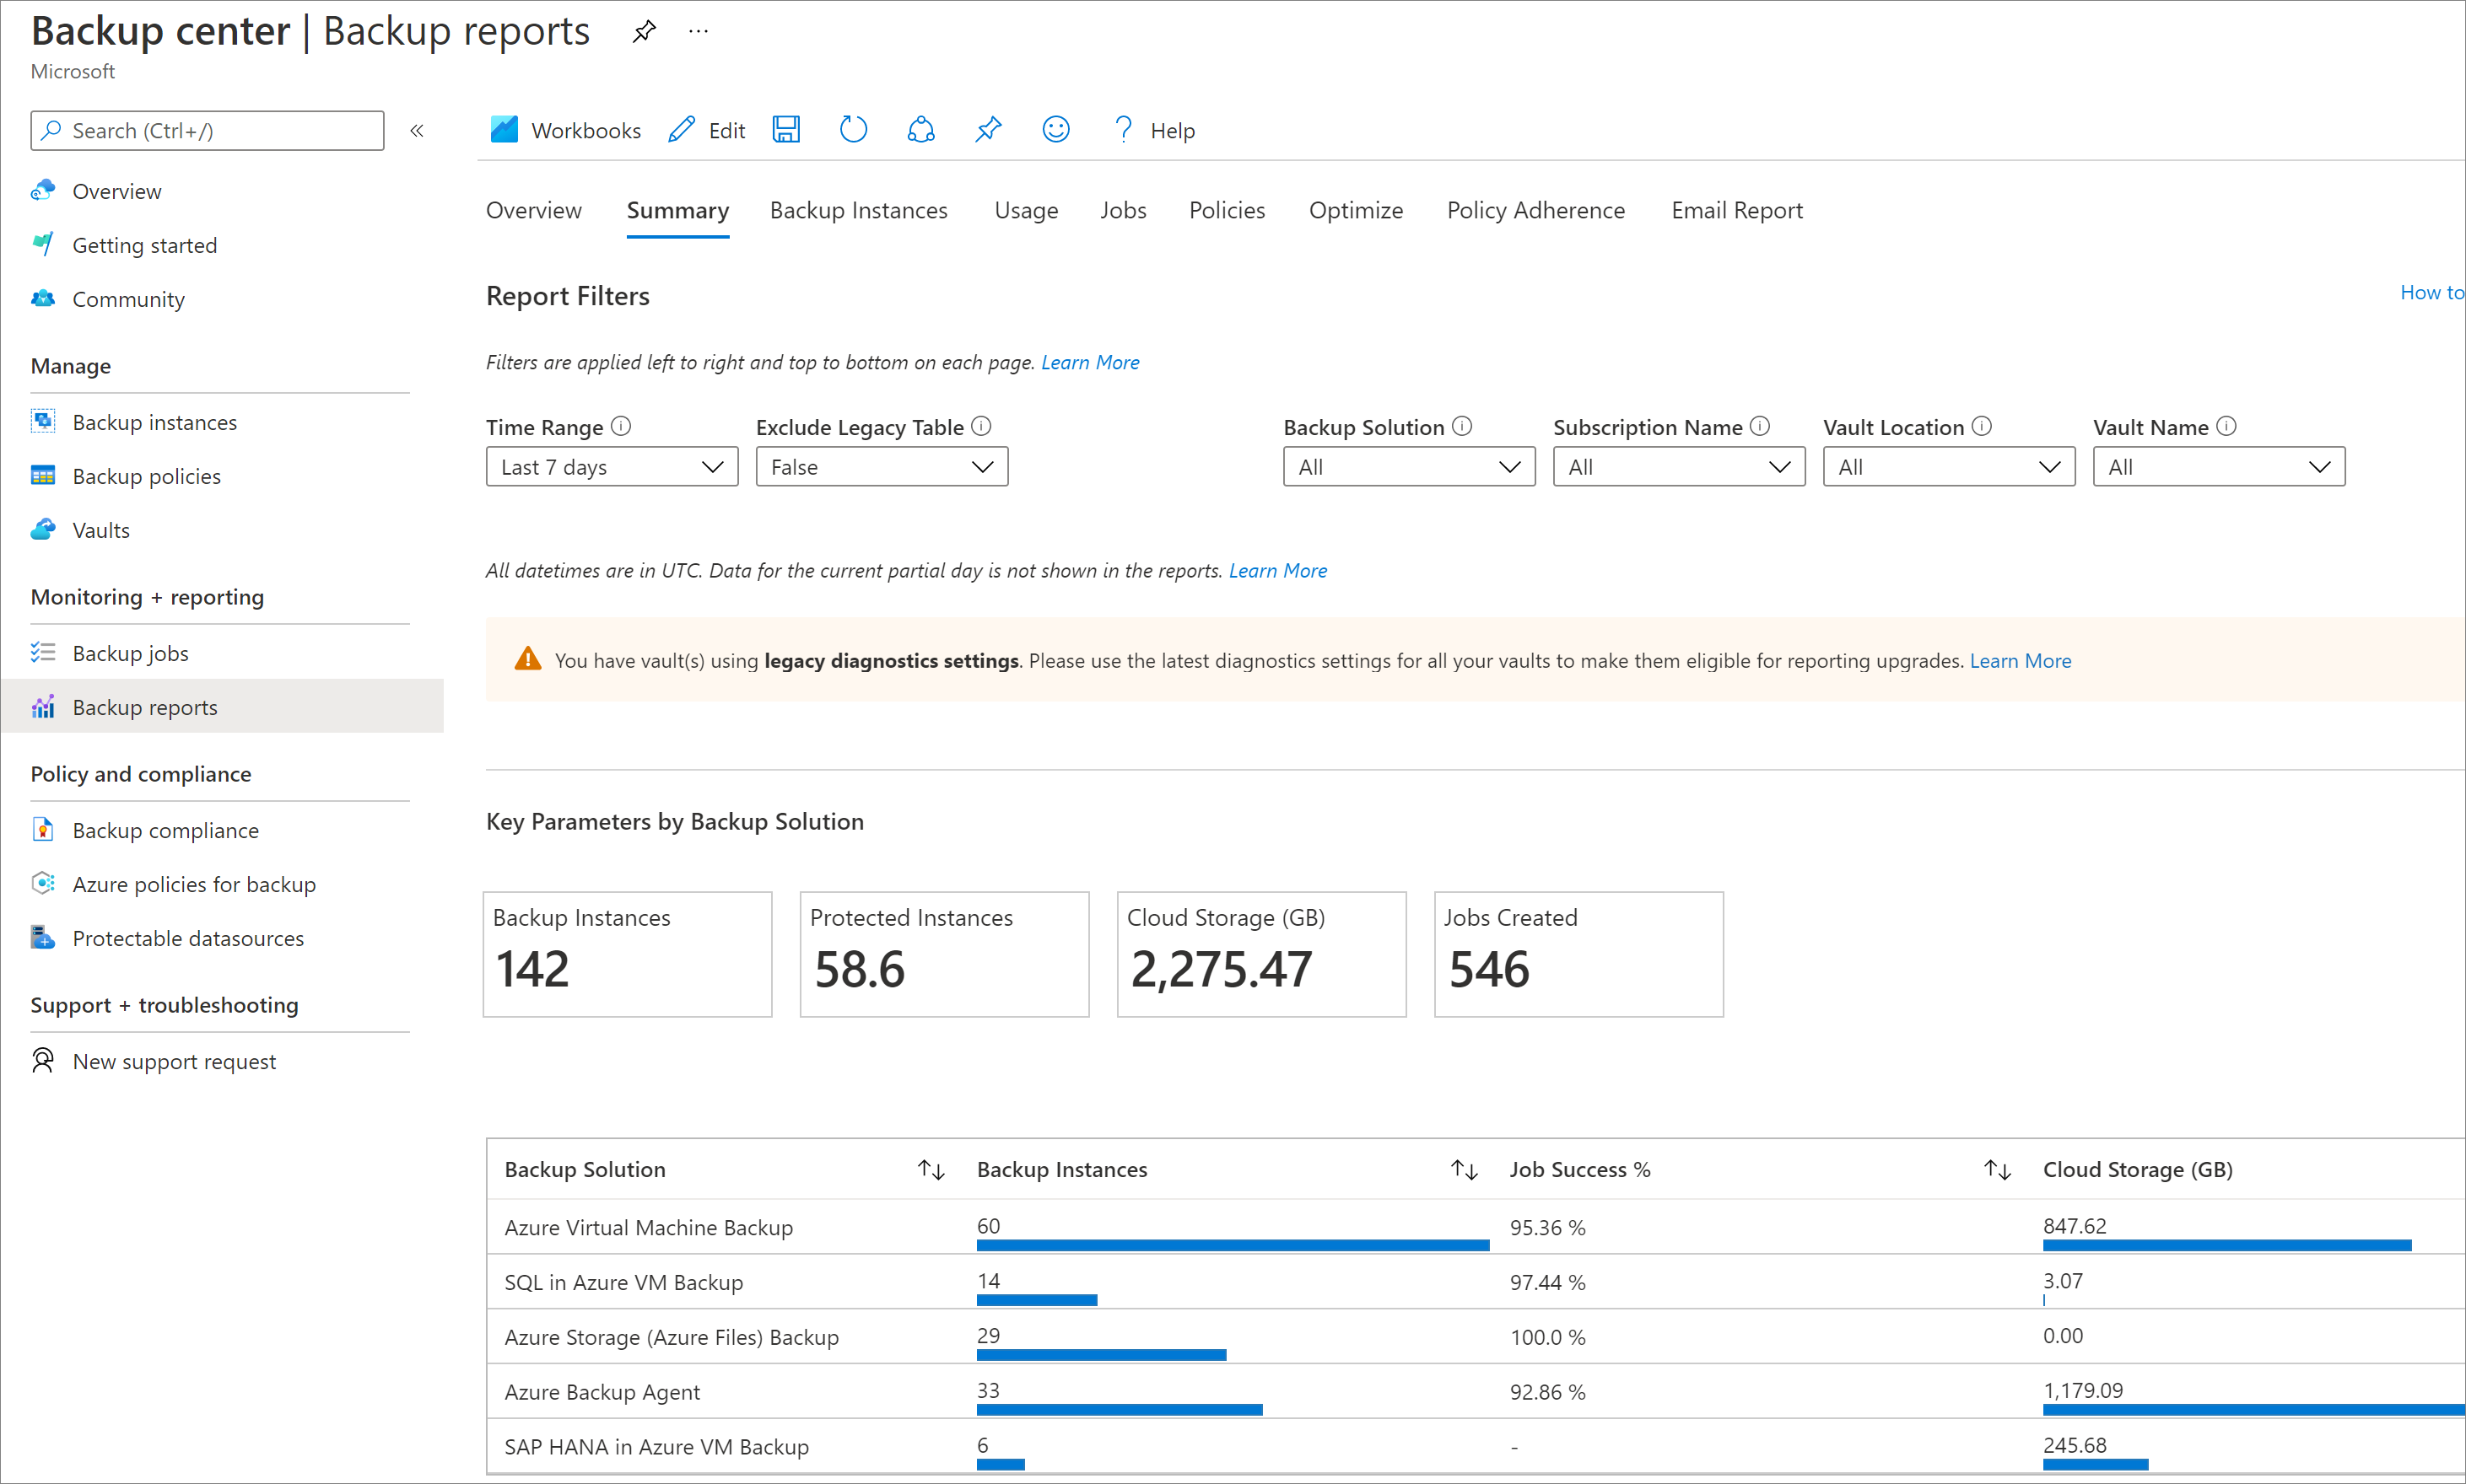Screen dimensions: 2466x1484
Task: Expand the Time Range dropdown
Action: tap(606, 466)
